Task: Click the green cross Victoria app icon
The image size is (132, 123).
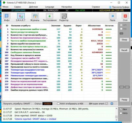Action: (x=4, y=3)
